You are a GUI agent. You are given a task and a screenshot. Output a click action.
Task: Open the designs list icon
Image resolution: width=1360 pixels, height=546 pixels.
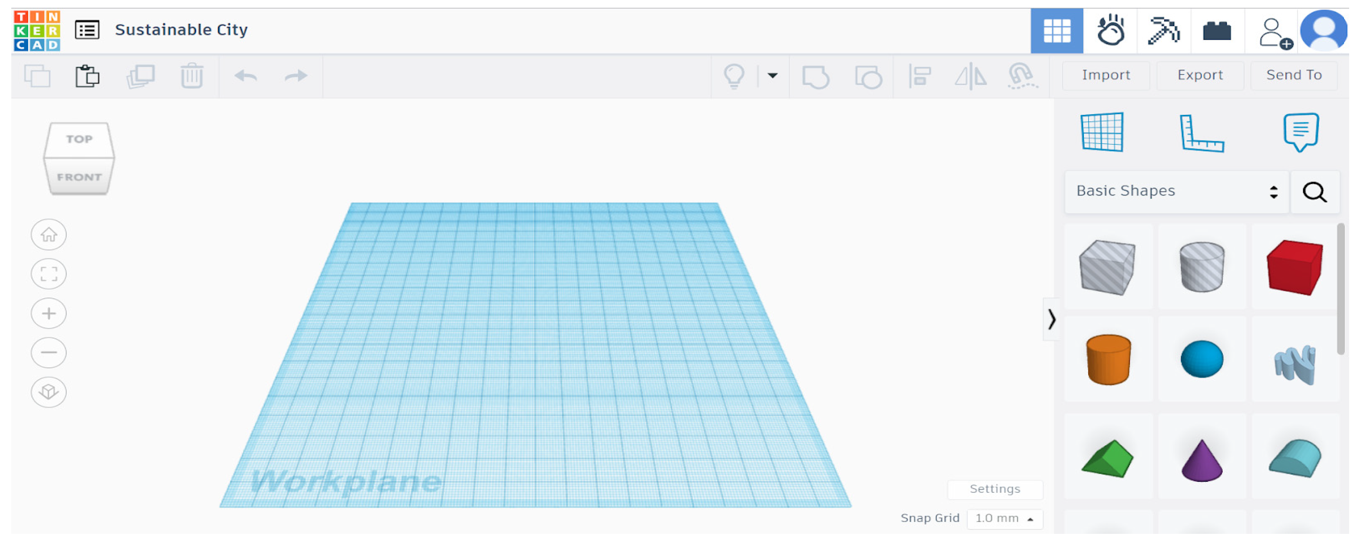pos(87,30)
